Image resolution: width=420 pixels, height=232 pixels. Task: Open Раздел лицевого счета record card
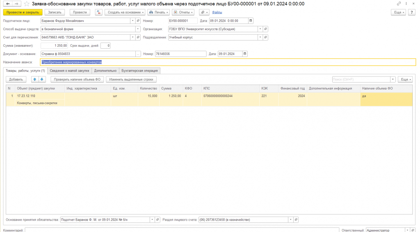pyautogui.click(x=296, y=220)
